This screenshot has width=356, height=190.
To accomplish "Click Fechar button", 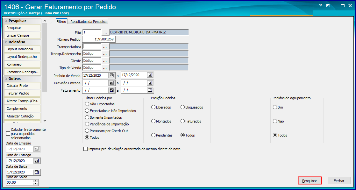I will tap(339, 181).
